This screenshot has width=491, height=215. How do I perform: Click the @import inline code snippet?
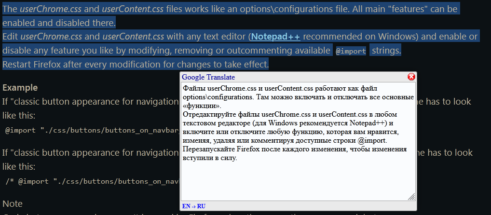click(x=351, y=51)
